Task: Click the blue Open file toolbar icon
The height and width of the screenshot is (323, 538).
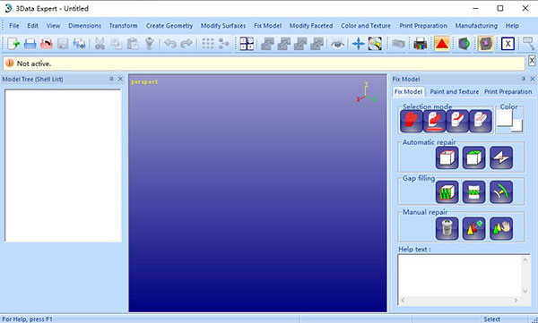Action: (30, 44)
